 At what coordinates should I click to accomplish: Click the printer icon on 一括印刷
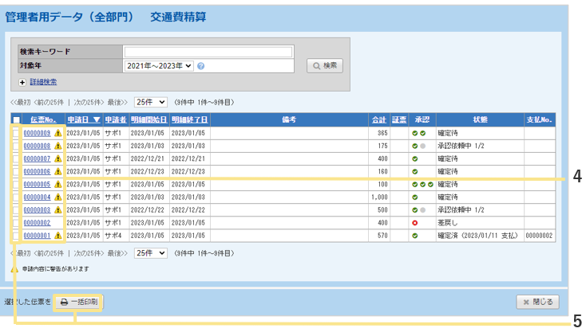(64, 303)
